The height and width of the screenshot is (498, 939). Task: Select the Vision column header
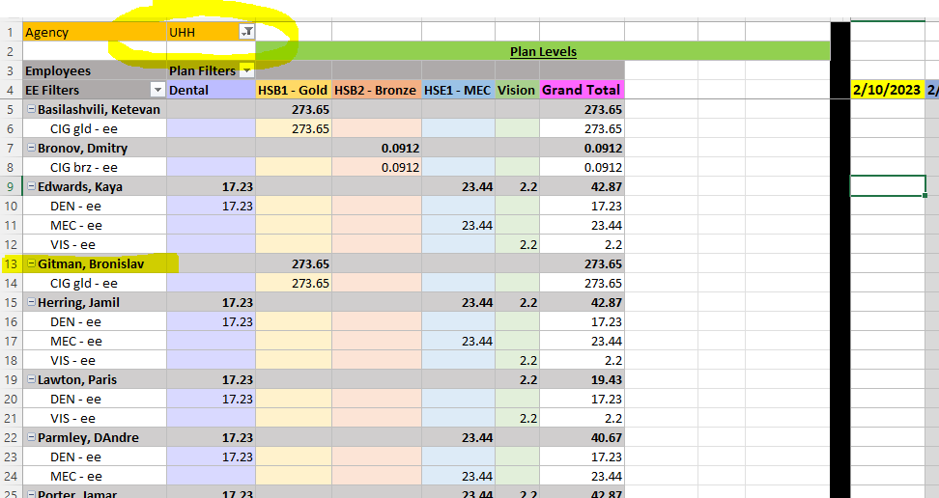click(x=518, y=90)
